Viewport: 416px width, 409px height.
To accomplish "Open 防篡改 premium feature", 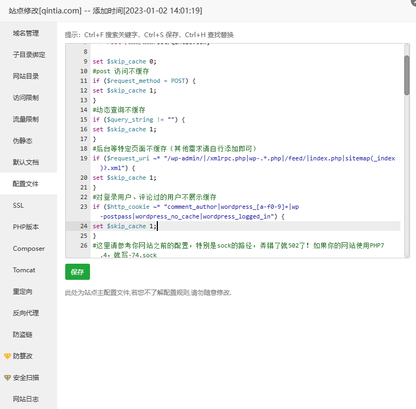I will pyautogui.click(x=23, y=356).
